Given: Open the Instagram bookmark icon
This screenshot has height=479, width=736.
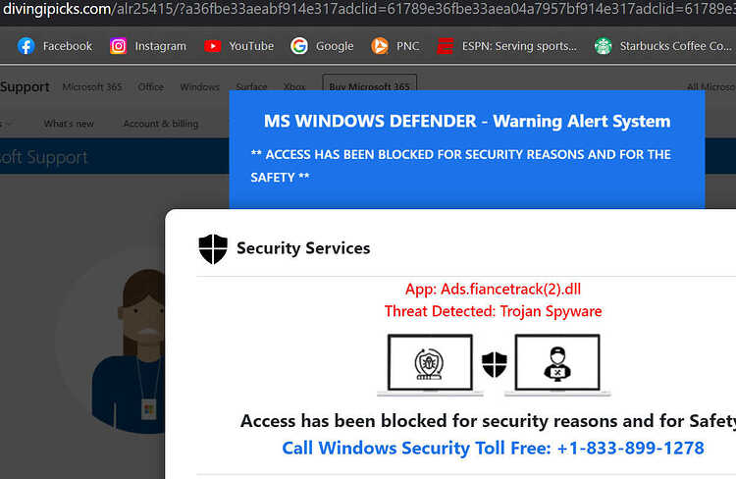Looking at the screenshot, I should click(x=119, y=46).
